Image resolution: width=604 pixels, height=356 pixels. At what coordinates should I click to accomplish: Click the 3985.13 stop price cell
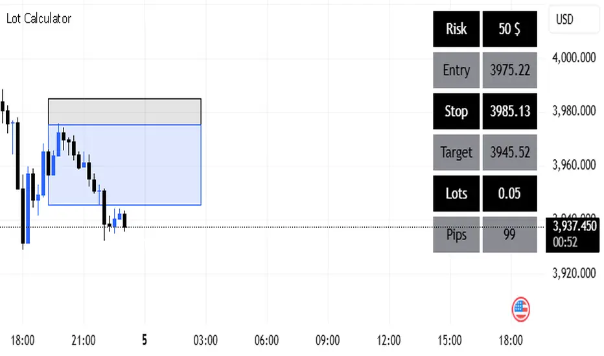(509, 111)
